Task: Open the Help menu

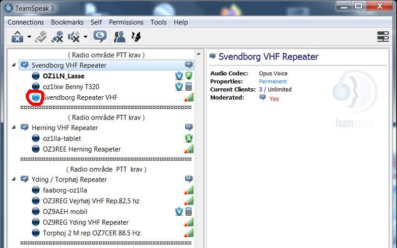Action: tap(181, 22)
